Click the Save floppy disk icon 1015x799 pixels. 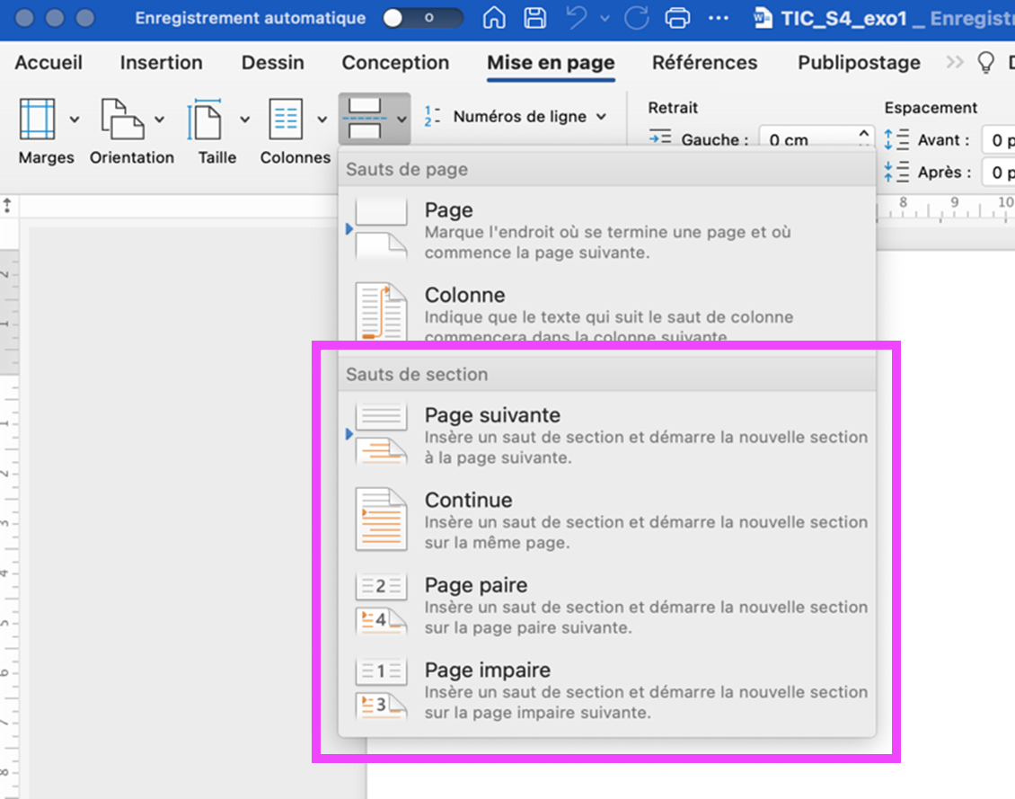click(534, 18)
